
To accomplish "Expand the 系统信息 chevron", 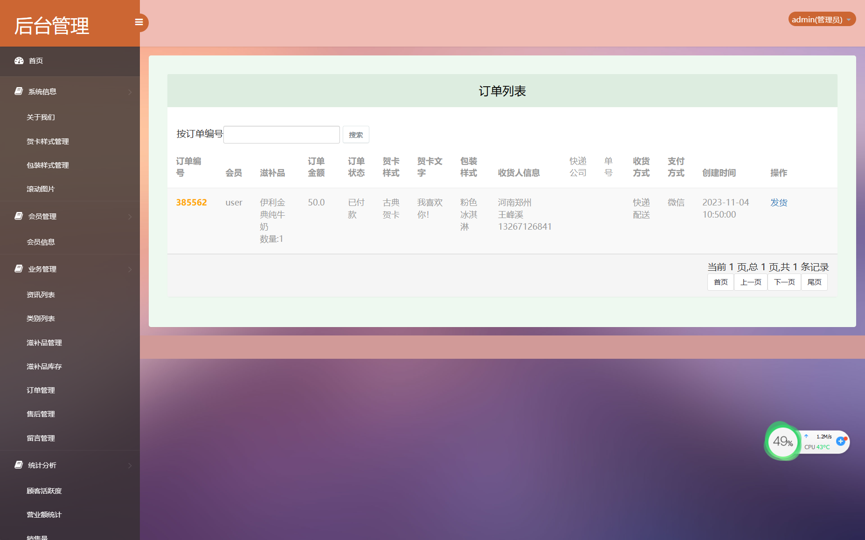I will coord(130,92).
